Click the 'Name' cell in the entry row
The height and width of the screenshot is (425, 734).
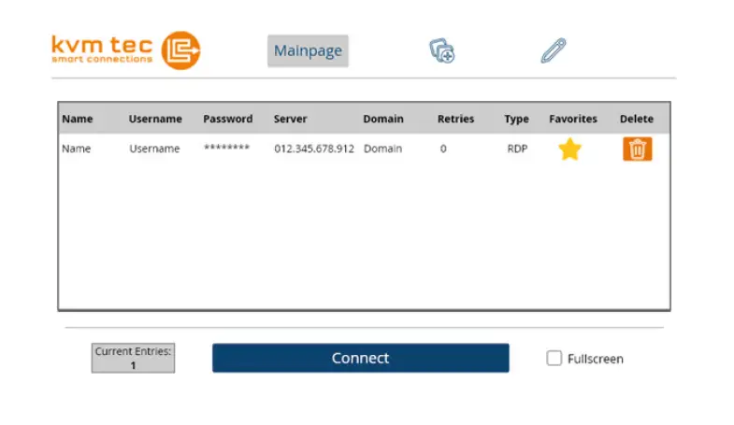pyautogui.click(x=77, y=149)
